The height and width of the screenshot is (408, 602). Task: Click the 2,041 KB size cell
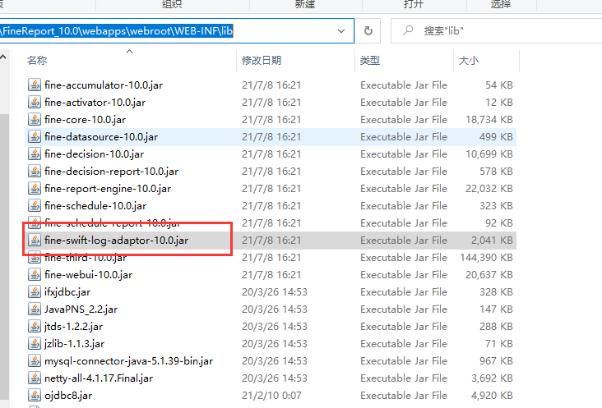point(492,240)
